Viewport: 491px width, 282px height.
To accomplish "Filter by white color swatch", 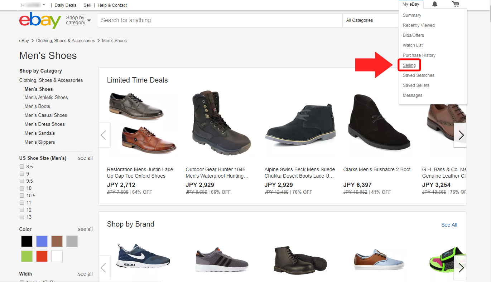I will coord(57,256).
